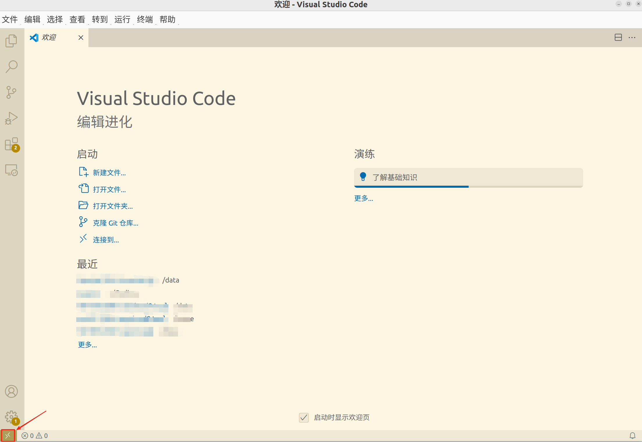Open the Manage gear menu

pyautogui.click(x=11, y=417)
